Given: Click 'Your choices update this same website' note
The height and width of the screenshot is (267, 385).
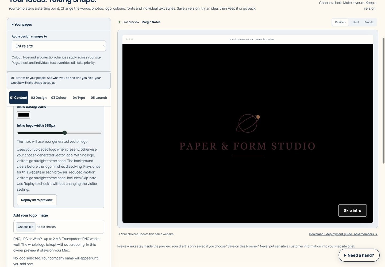Looking at the screenshot, I should [x=146, y=234].
